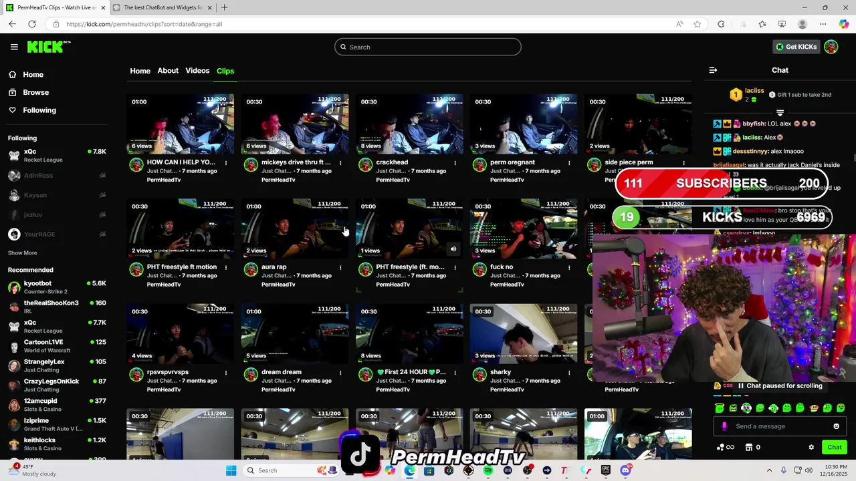
Task: Switch to channel Videos tab
Action: (x=197, y=71)
